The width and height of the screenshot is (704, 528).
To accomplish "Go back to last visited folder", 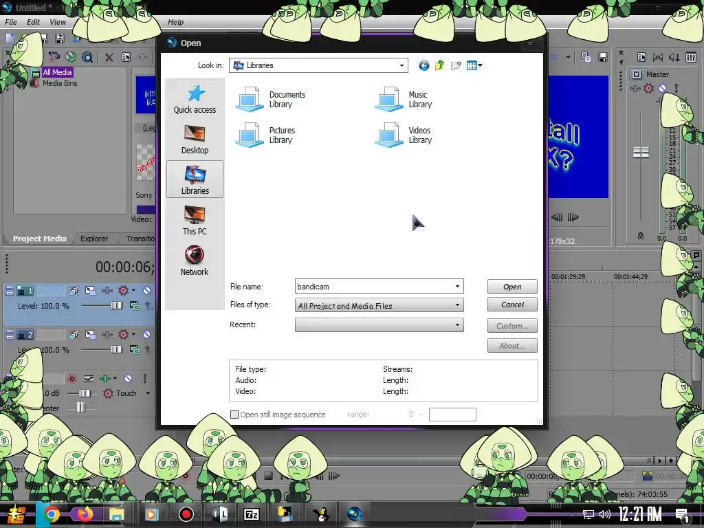I will pyautogui.click(x=423, y=65).
